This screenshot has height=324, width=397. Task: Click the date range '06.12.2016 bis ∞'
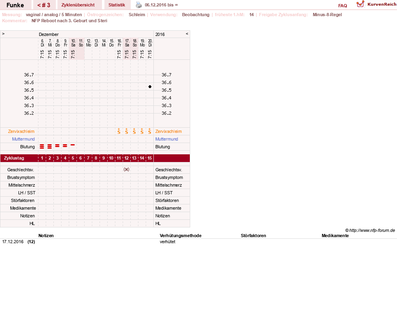161,5
